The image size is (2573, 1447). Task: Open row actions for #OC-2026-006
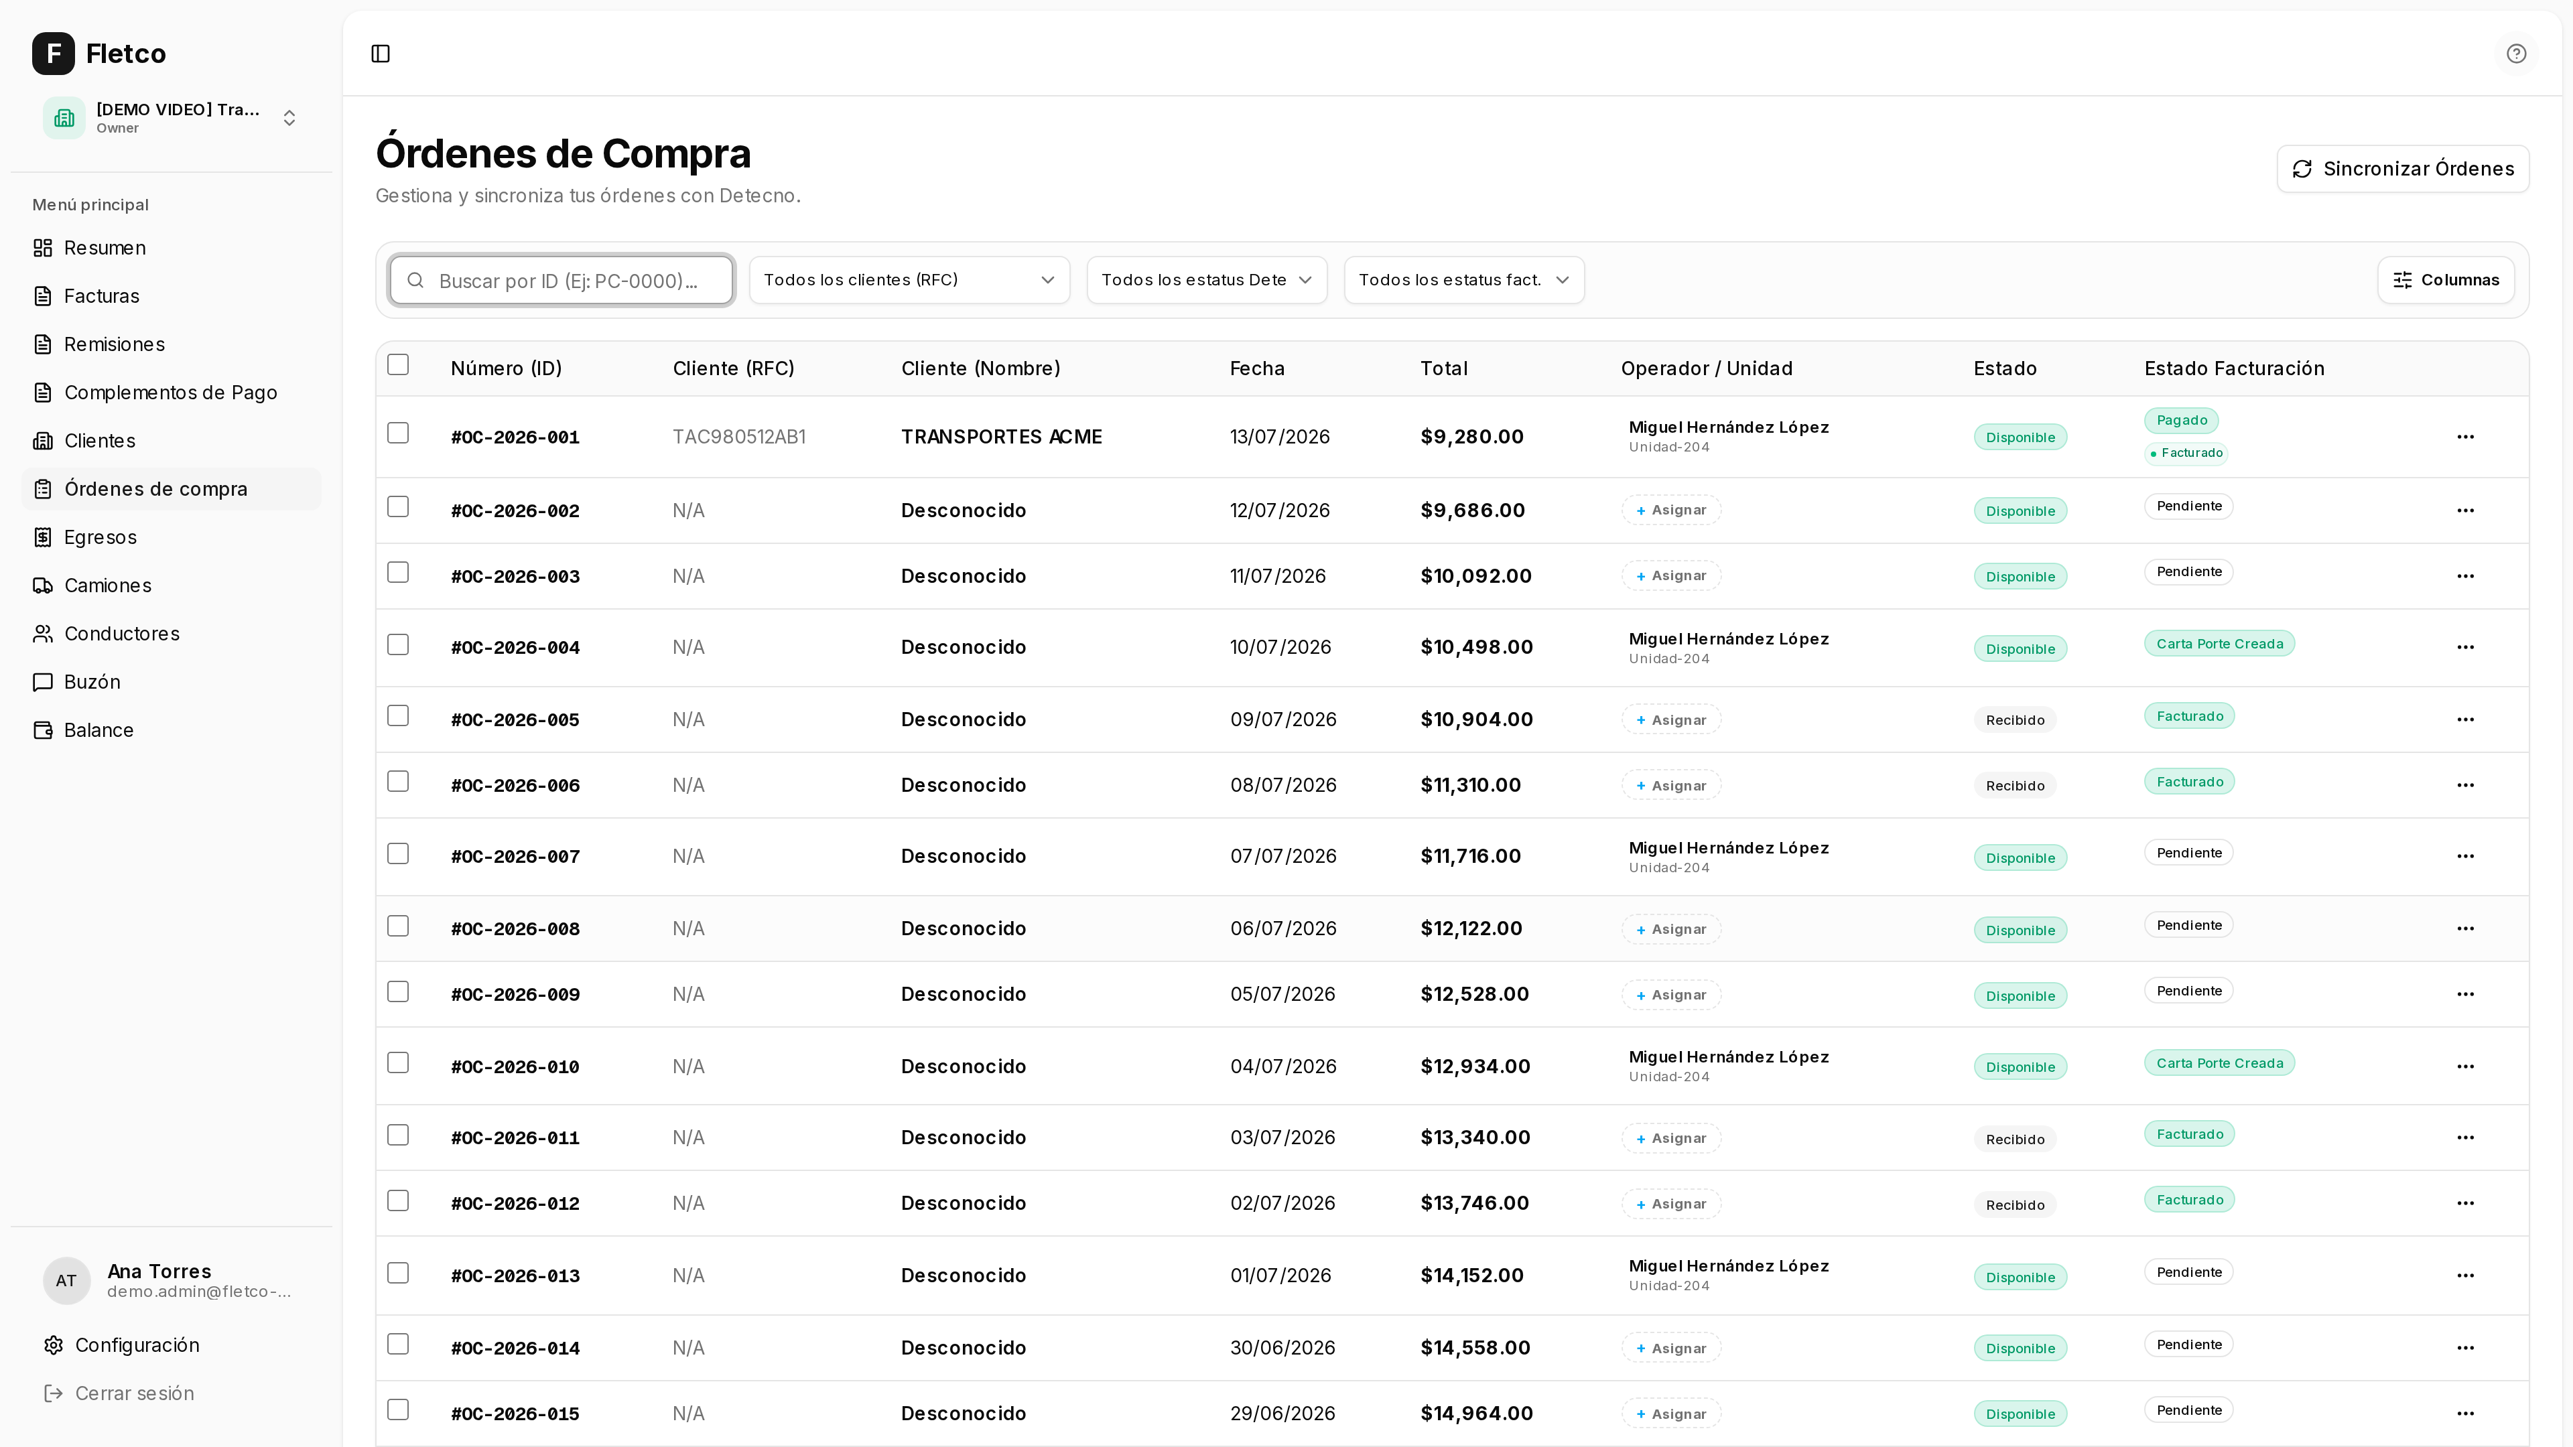click(x=2465, y=785)
